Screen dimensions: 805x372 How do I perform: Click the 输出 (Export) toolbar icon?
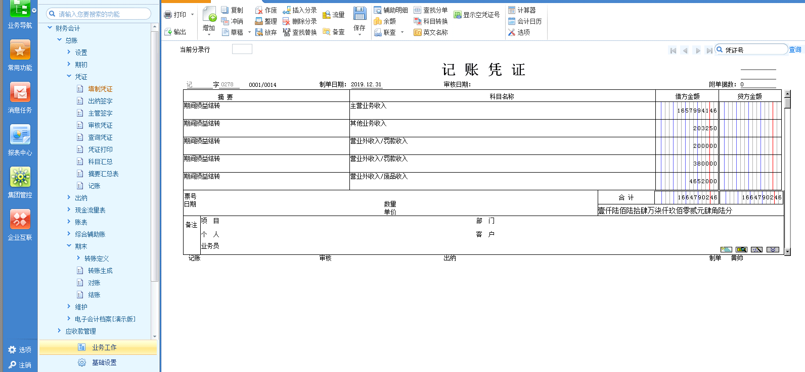(168, 32)
